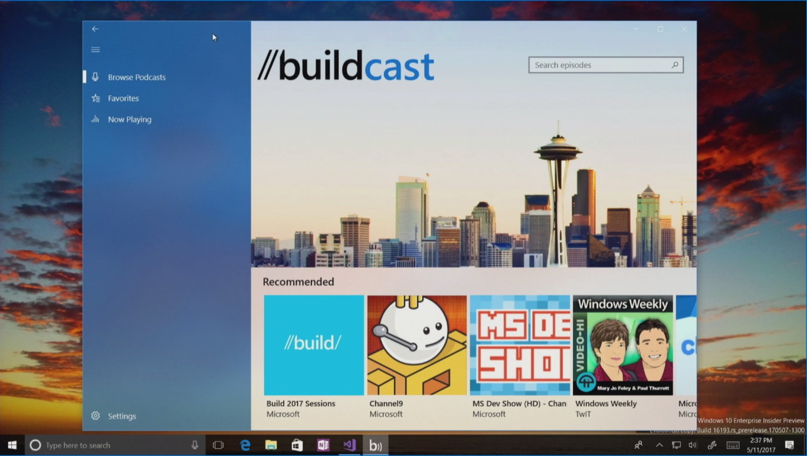Minimize the buildcast window
The image size is (807, 456).
636,29
